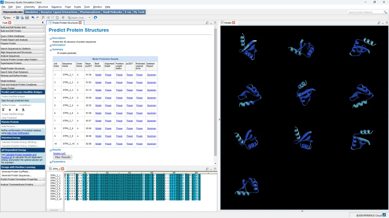Click the blue refresh icon in toolbar
Image resolution: width=389 pixels, height=218 pixels.
(x=95, y=17)
